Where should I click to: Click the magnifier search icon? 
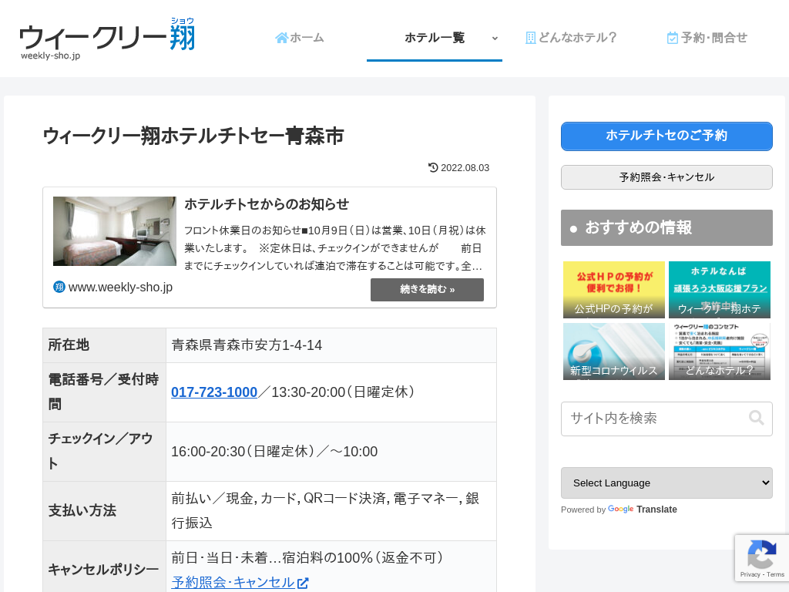click(757, 418)
